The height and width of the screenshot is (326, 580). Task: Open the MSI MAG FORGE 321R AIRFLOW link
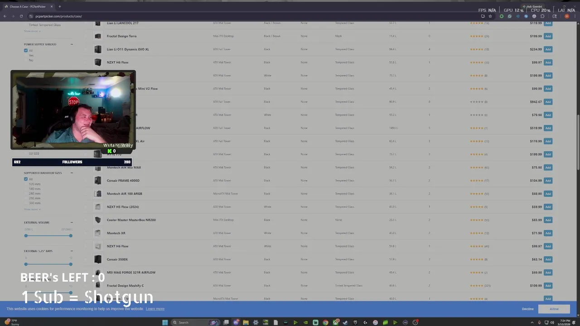pos(131,273)
